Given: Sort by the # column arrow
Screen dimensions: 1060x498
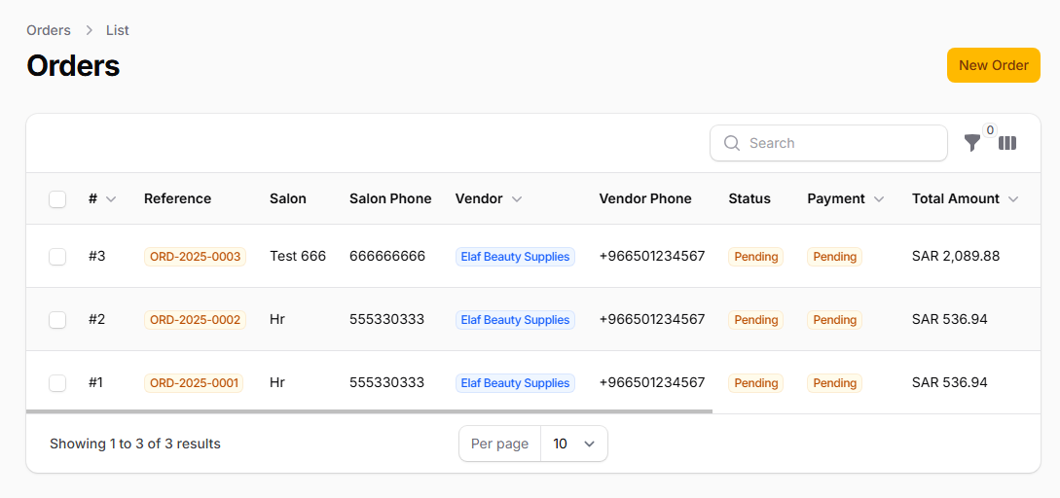Looking at the screenshot, I should pos(111,199).
